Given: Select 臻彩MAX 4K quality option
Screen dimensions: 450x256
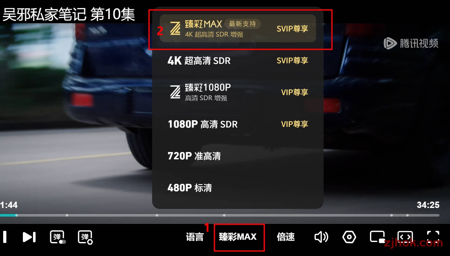Looking at the screenshot, I should click(x=238, y=28).
